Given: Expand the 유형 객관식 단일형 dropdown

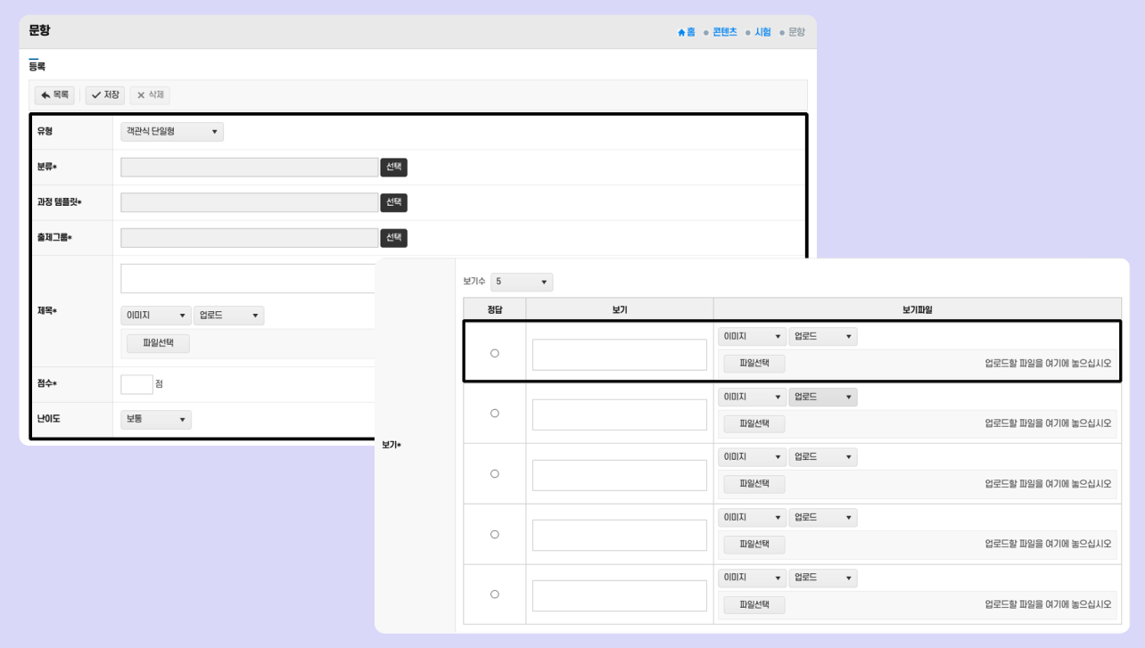Looking at the screenshot, I should 172,132.
